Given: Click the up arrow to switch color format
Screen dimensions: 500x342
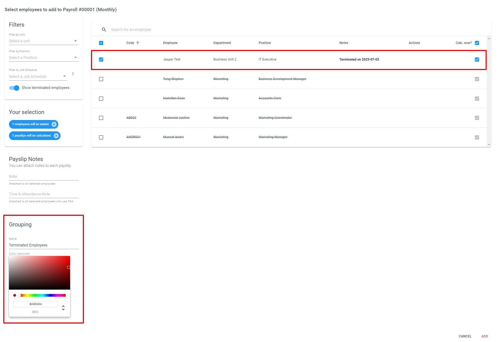Looking at the screenshot, I should pyautogui.click(x=63, y=306).
